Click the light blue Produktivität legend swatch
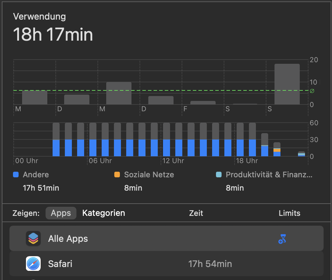 coord(219,175)
